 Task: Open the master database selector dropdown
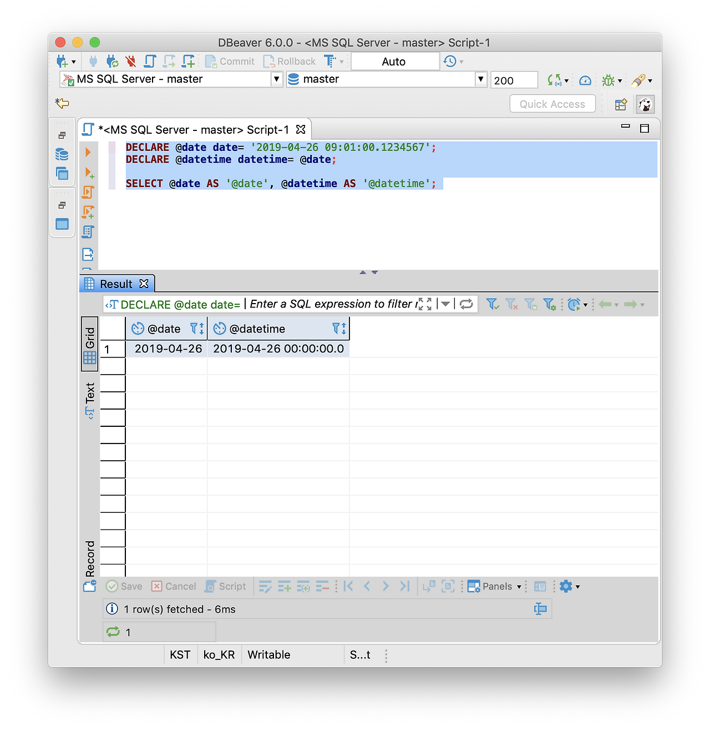pyautogui.click(x=480, y=79)
